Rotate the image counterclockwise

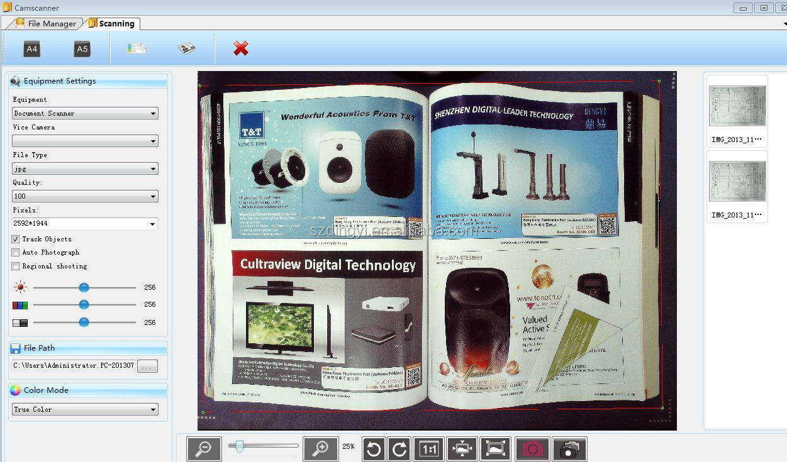coord(374,449)
